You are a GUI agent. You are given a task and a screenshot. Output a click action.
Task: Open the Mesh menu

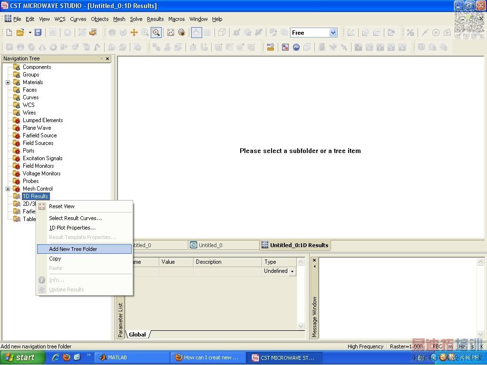[x=119, y=19]
